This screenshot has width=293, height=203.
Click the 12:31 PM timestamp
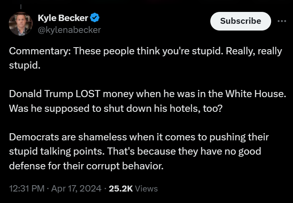pos(26,189)
